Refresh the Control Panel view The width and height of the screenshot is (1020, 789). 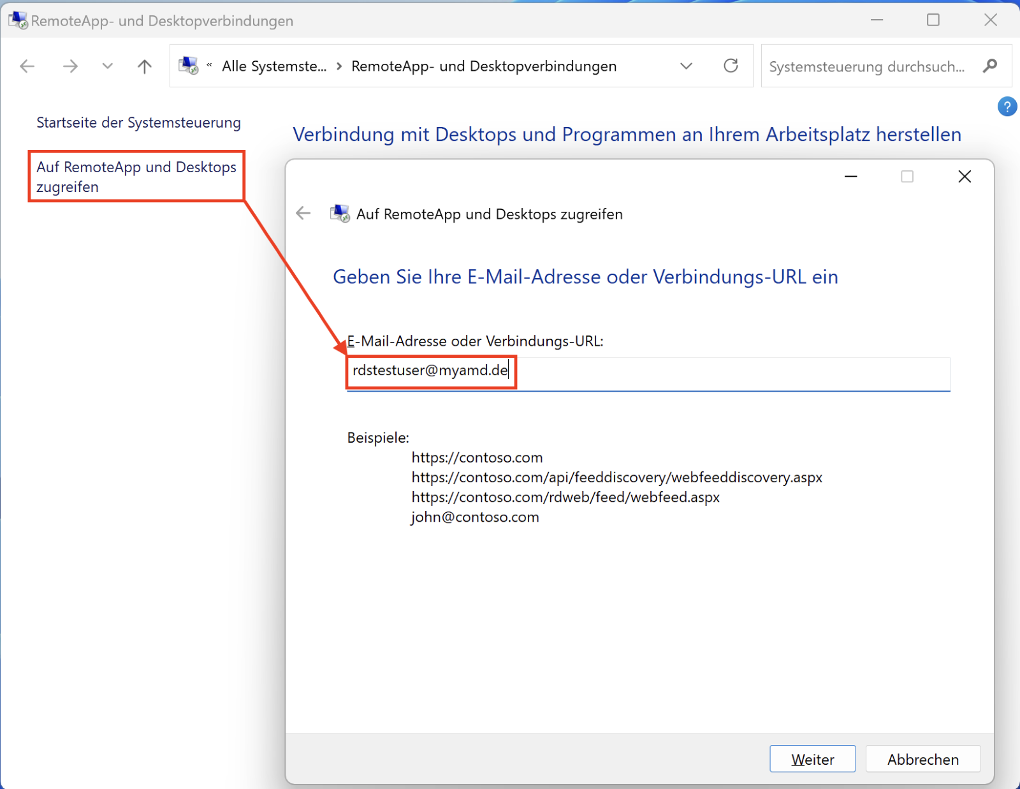point(731,66)
